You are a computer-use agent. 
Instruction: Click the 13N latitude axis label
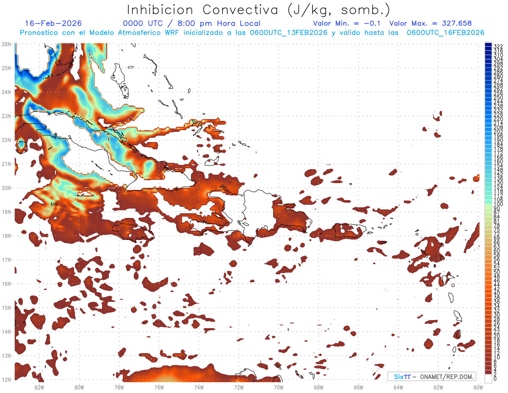point(6,355)
